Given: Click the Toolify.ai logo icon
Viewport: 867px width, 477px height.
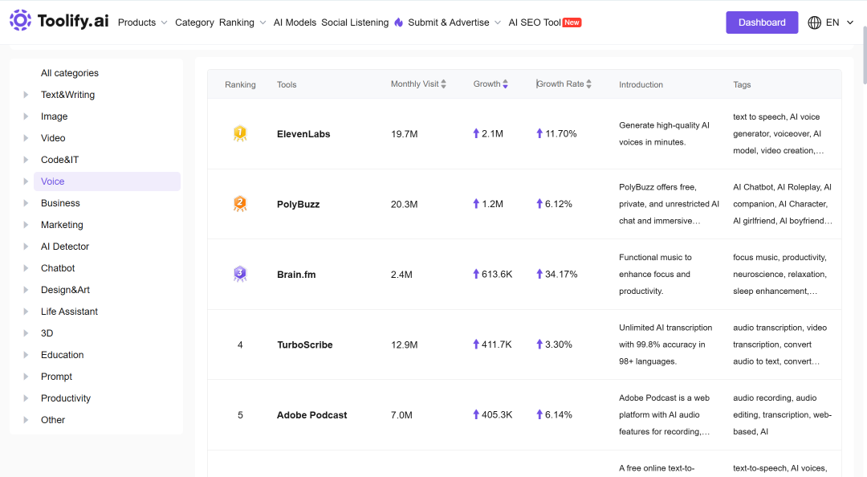Looking at the screenshot, I should (20, 20).
